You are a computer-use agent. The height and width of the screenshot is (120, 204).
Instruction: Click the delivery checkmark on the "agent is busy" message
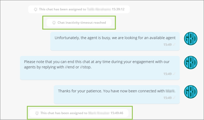tap(174, 45)
